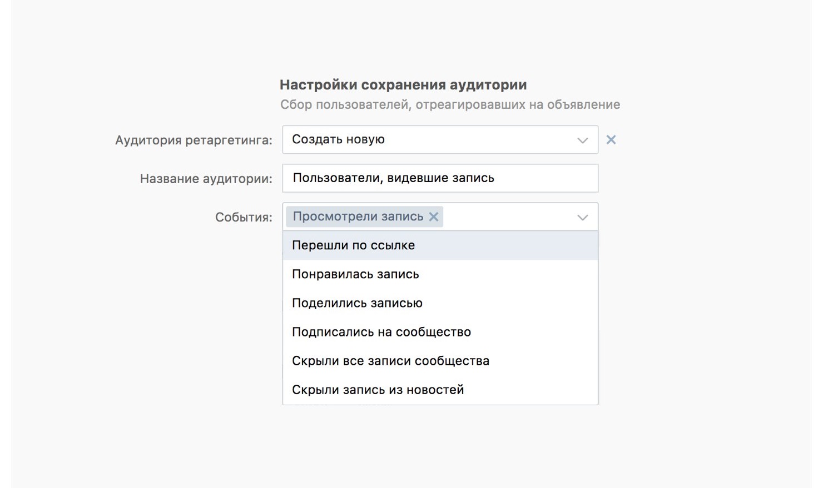Click the 'Сбор пользователей' subtitle text

coord(449,105)
